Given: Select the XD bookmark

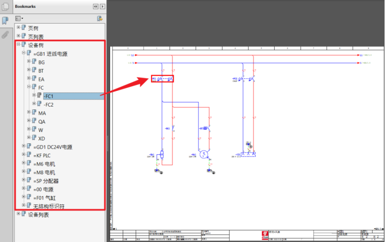Looking at the screenshot, I should (x=41, y=139).
